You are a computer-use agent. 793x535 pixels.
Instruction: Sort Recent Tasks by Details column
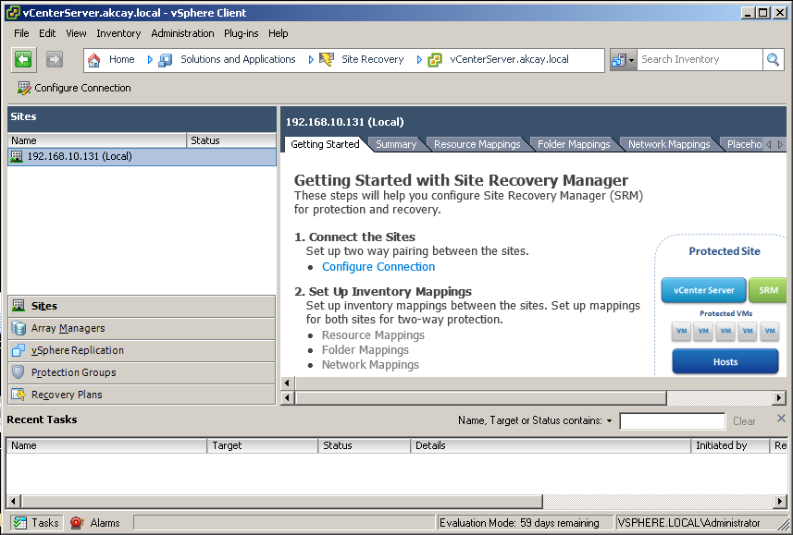click(551, 445)
